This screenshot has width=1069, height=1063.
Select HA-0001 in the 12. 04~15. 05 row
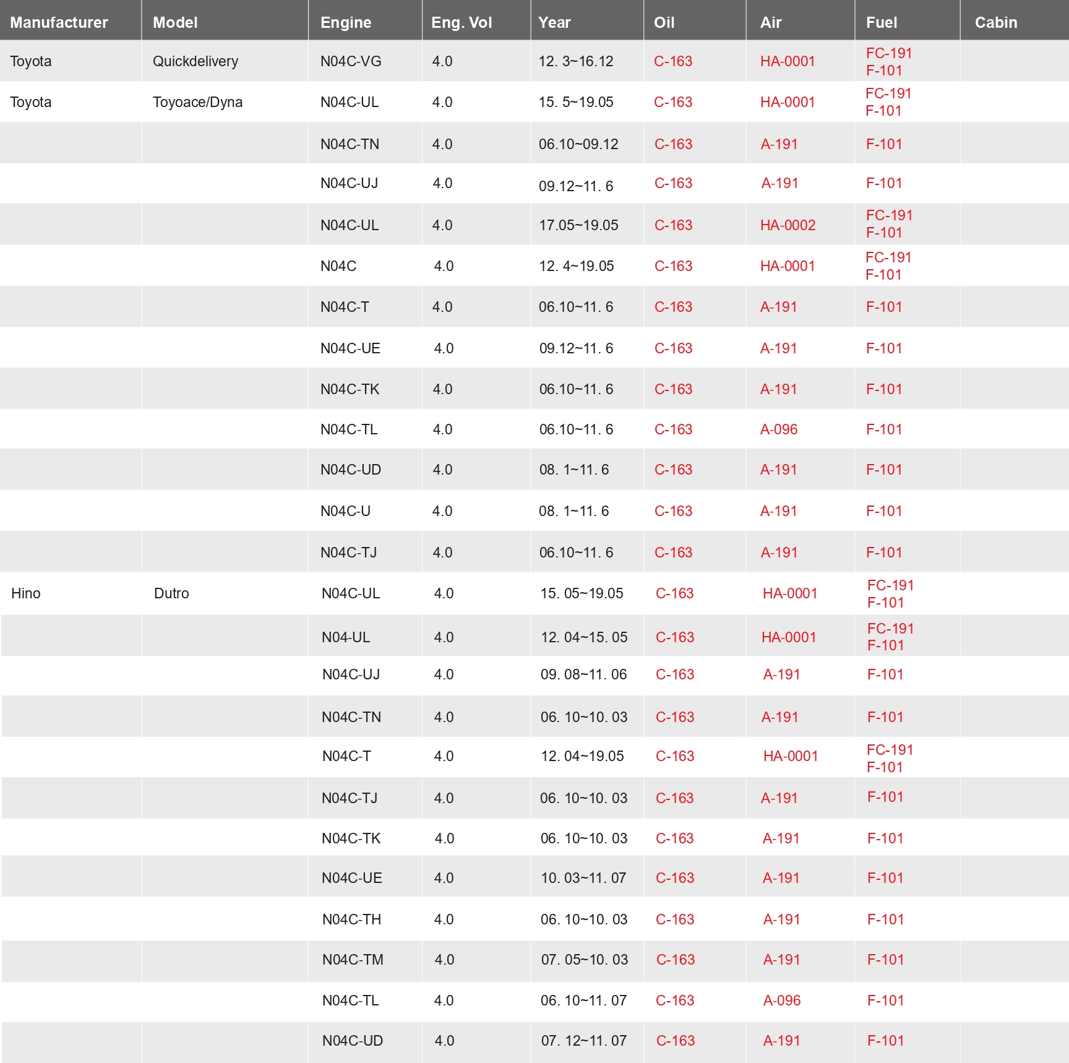pyautogui.click(x=789, y=637)
